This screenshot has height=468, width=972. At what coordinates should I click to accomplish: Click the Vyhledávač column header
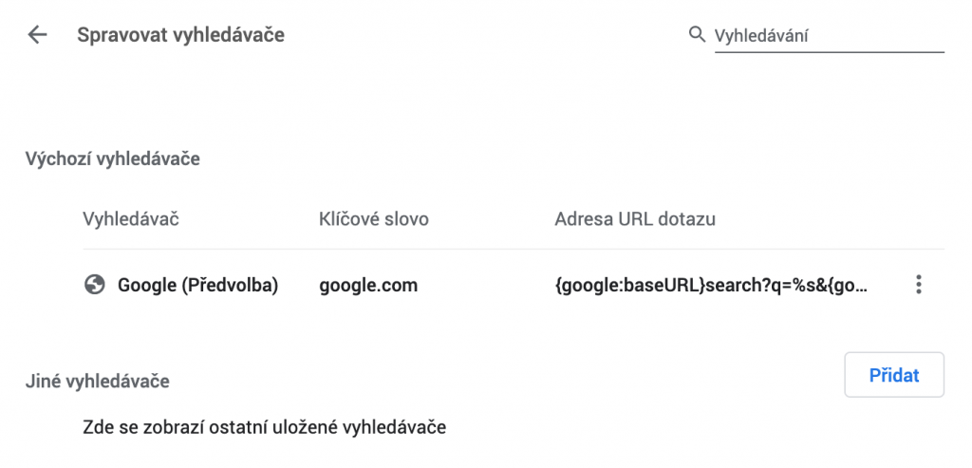(131, 219)
